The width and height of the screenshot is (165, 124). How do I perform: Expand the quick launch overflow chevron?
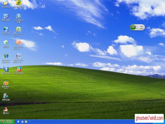[30, 121]
